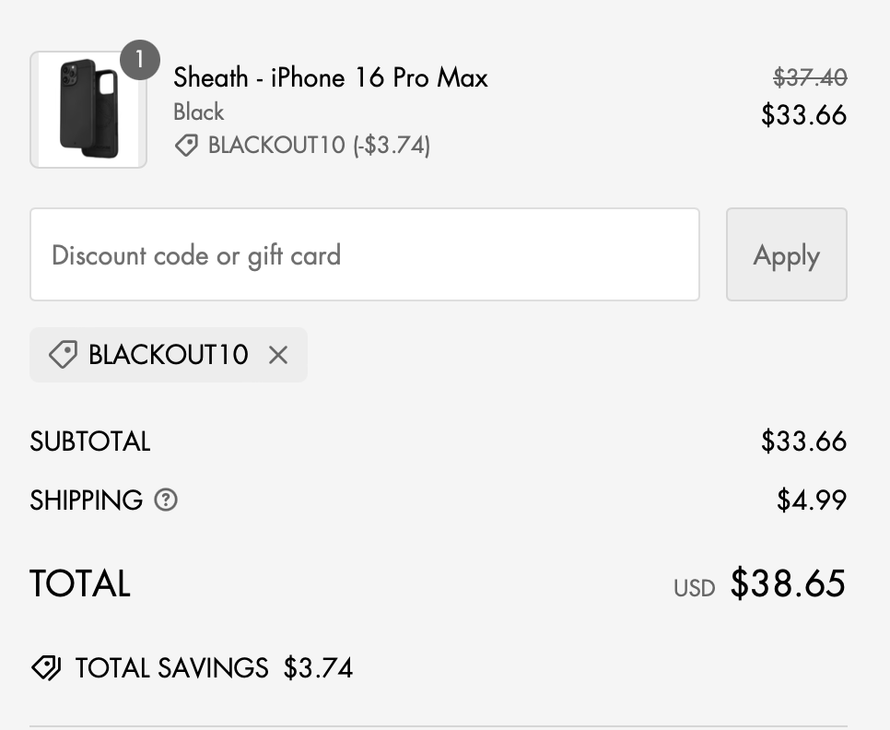890x730 pixels.
Task: Click the $33.66 discounted item price
Action: 803,115
